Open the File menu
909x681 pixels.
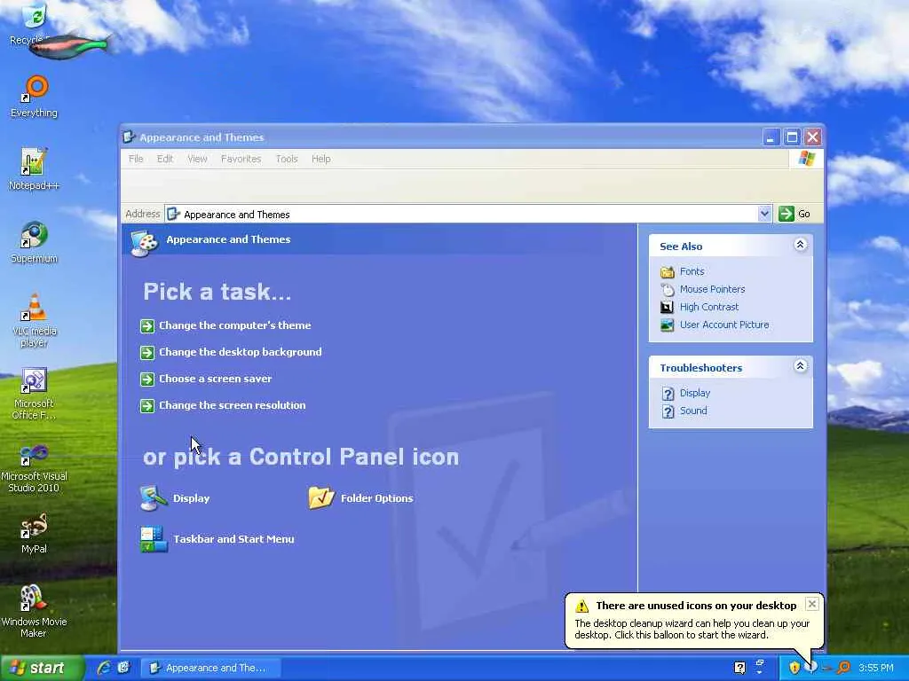pyautogui.click(x=136, y=159)
